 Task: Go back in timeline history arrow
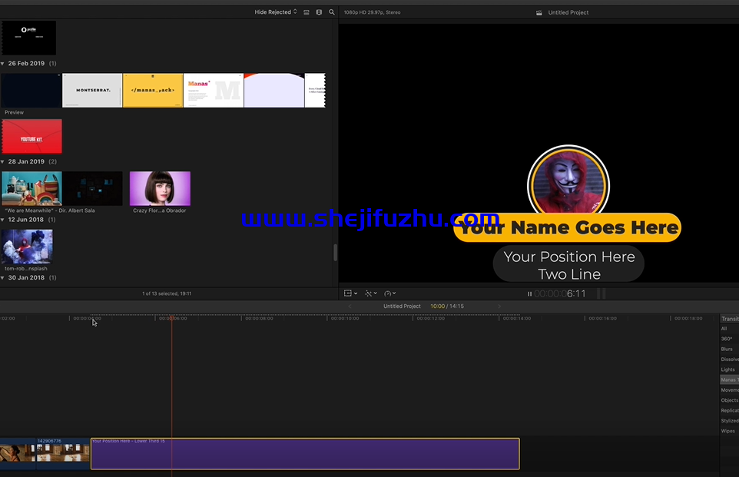coord(350,306)
